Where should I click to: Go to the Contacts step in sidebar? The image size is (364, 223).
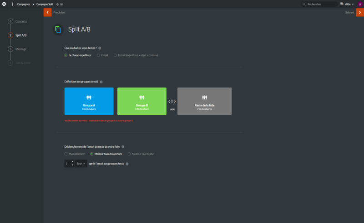[x=20, y=21]
